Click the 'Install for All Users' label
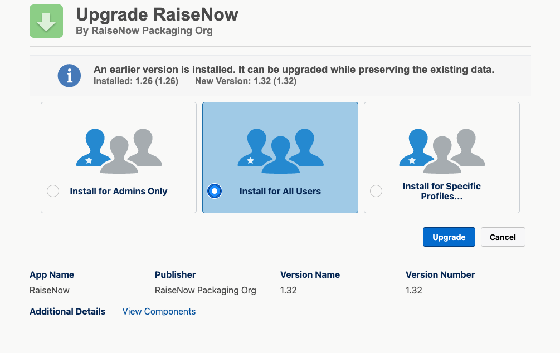This screenshot has height=353, width=560. coord(280,192)
